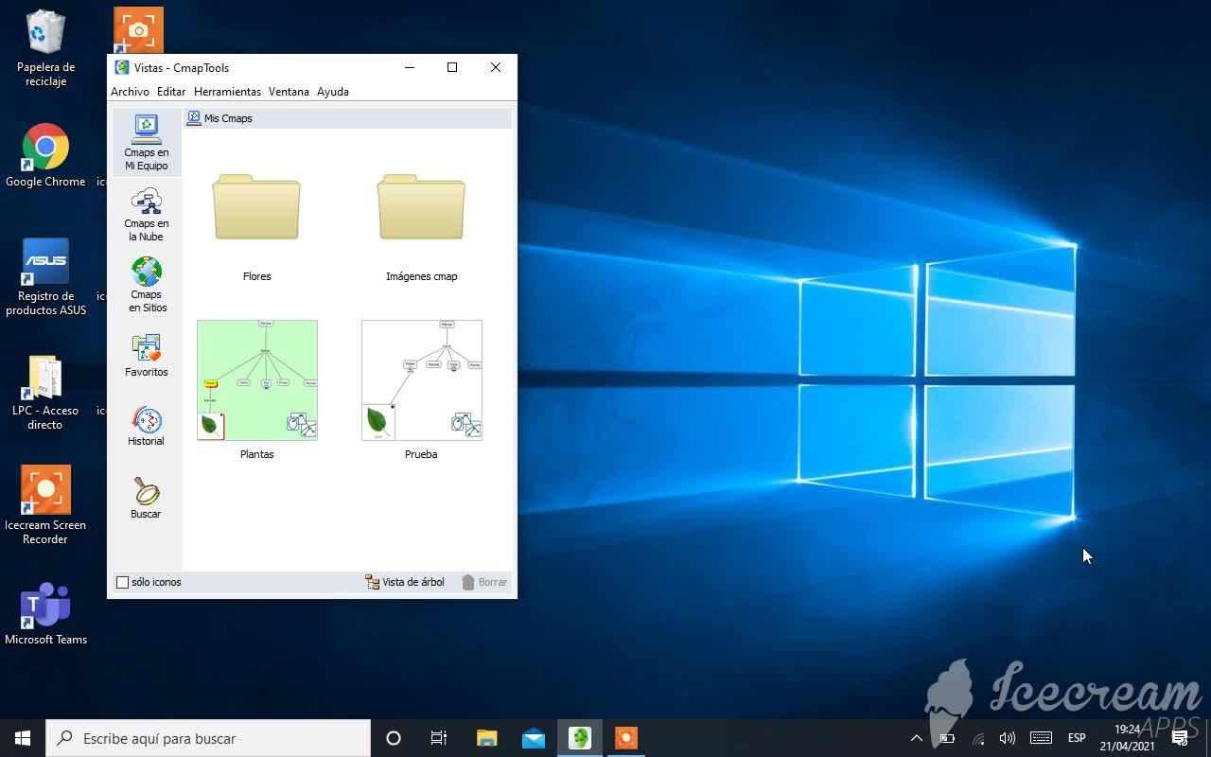The width and height of the screenshot is (1211, 757).
Task: Open Cmaps en la Nube view
Action: point(146,215)
